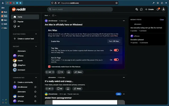
Task: Collapse the Recent section
Action: click(x=36, y=46)
